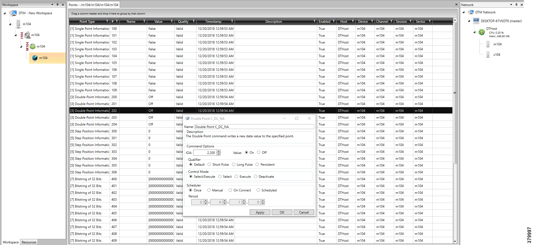Choose the Long Pulse qualifier
The image size is (533, 245).
[234, 165]
